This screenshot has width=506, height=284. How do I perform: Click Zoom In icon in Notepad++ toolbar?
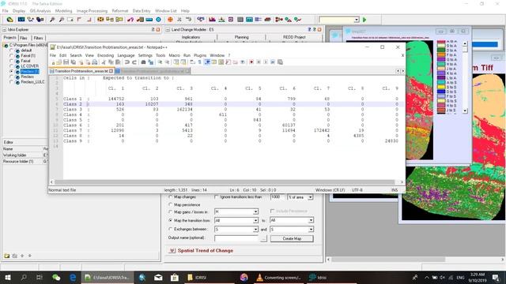[x=160, y=62]
